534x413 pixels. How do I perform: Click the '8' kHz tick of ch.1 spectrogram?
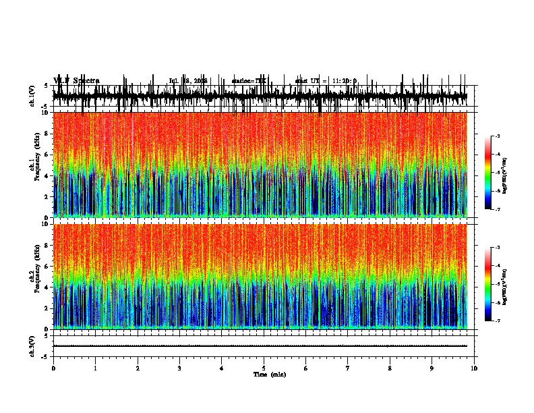click(47, 134)
